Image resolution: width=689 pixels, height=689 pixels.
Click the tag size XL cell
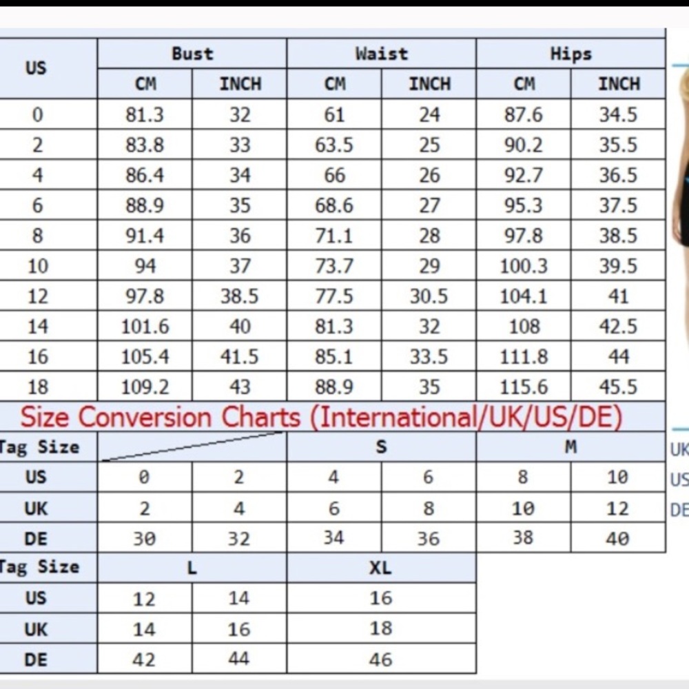(382, 568)
